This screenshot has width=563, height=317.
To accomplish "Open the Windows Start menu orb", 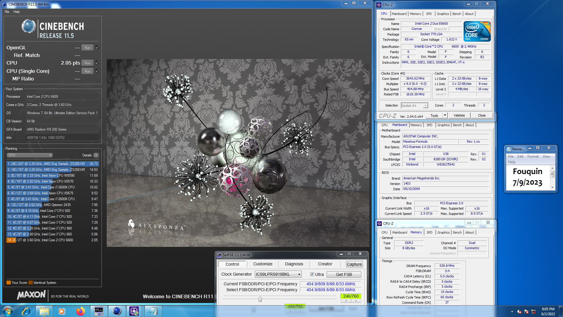I will click(x=8, y=311).
